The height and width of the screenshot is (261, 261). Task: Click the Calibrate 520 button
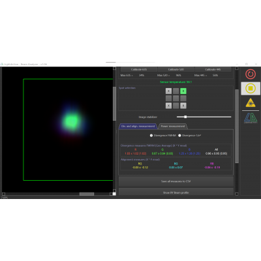pyautogui.click(x=176, y=69)
